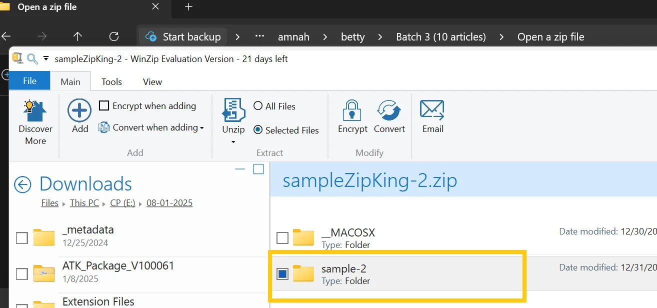Expand the chevron after amnah
Image resolution: width=657 pixels, height=308 pixels.
[325, 36]
